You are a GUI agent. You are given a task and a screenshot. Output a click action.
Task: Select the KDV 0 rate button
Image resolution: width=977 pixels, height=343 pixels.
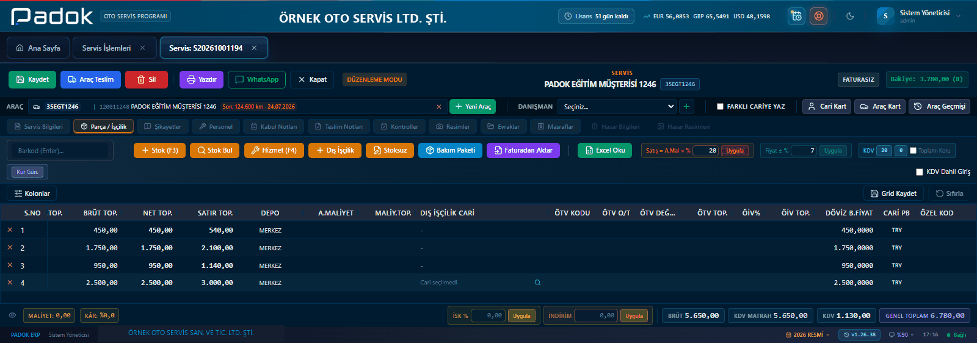pos(901,151)
